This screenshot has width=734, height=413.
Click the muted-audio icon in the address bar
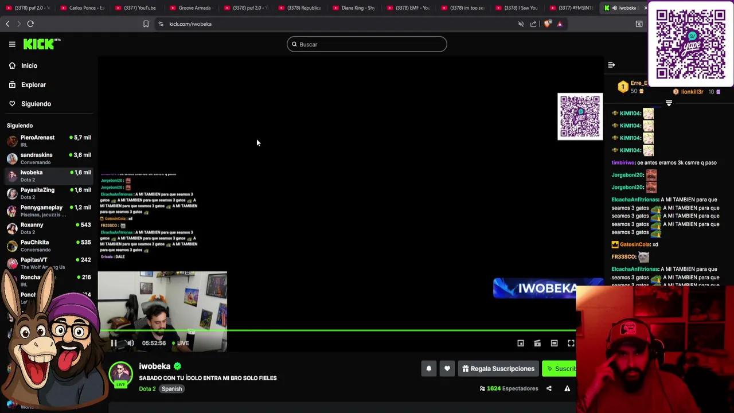[x=521, y=24]
